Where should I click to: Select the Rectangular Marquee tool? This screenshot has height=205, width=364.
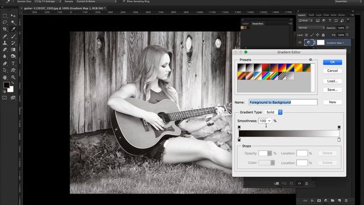click(5, 16)
